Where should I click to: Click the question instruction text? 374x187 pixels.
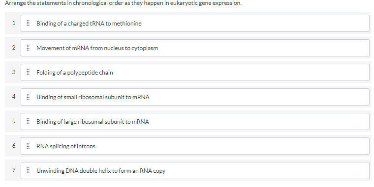pyautogui.click(x=123, y=3)
